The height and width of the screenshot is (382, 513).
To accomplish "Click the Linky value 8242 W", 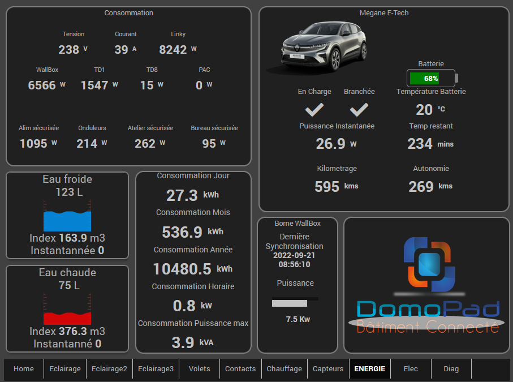I will click(178, 49).
